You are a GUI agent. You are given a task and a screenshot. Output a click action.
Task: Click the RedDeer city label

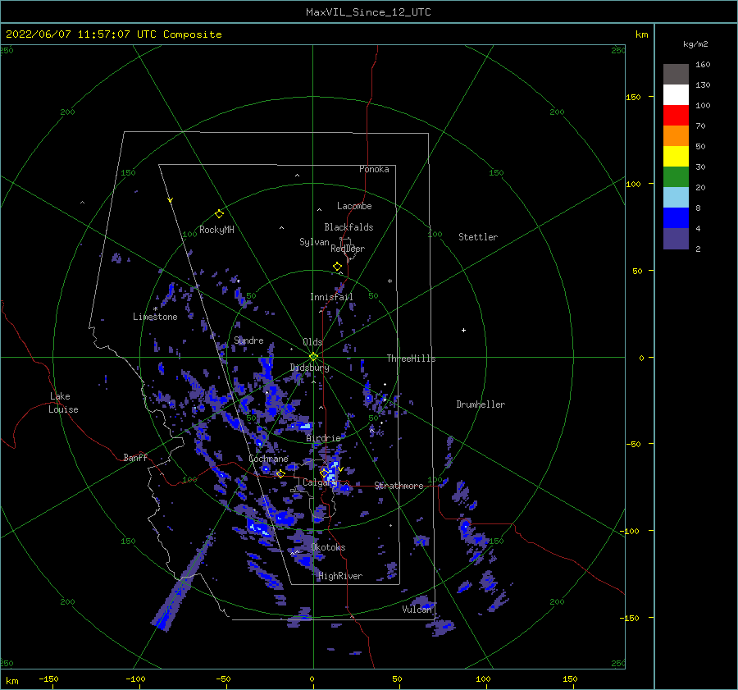(x=348, y=249)
